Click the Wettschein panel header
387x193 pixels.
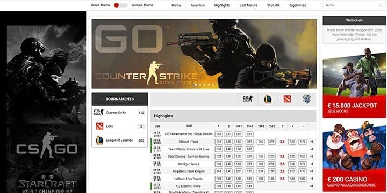[x=354, y=20]
